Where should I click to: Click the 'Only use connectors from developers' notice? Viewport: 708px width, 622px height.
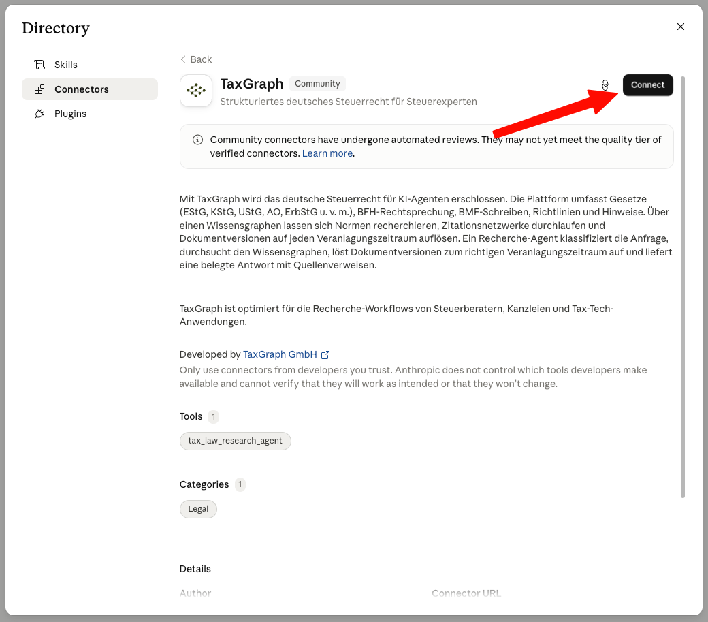(413, 377)
